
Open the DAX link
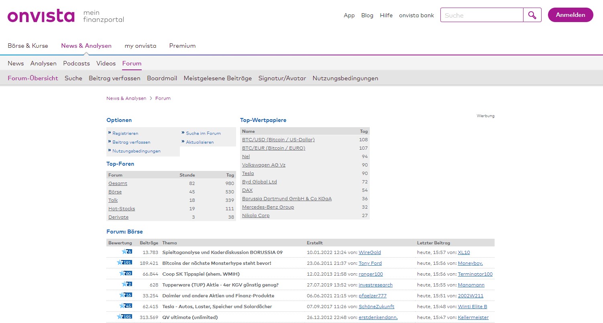pos(247,190)
